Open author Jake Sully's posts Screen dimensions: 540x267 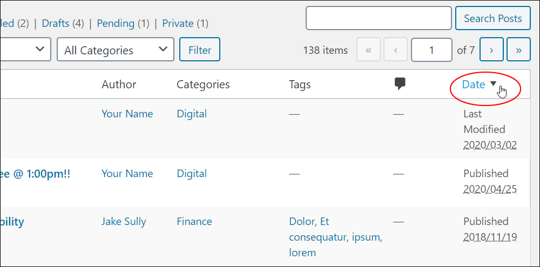[124, 221]
